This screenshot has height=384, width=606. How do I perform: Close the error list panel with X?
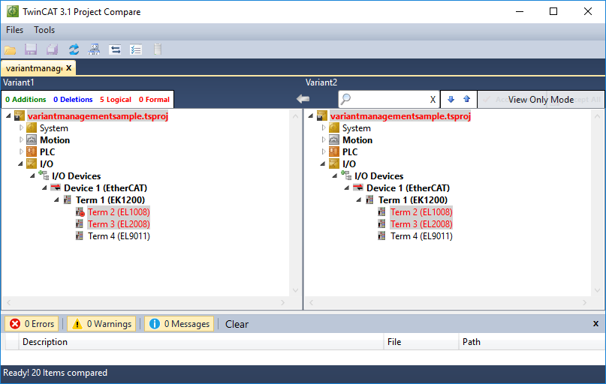click(x=595, y=324)
